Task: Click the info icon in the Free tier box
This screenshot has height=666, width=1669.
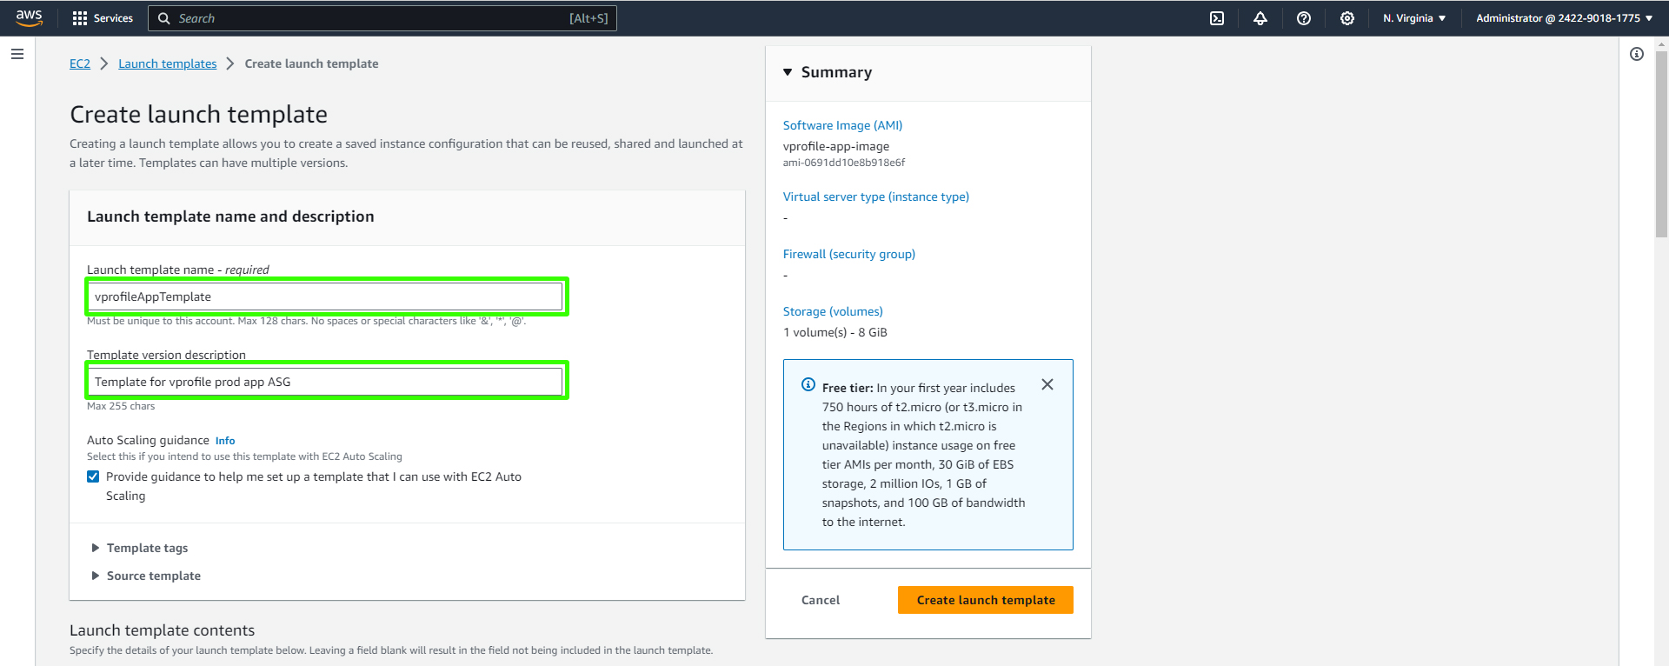Action: coord(808,384)
